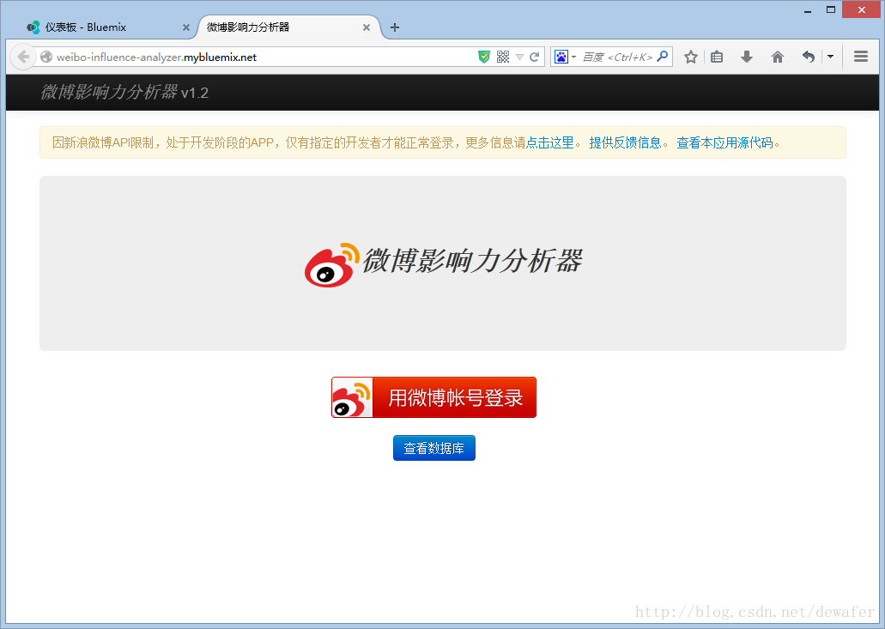Image resolution: width=885 pixels, height=629 pixels.
Task: Click the undo back arrow toolbar icon
Action: point(809,57)
